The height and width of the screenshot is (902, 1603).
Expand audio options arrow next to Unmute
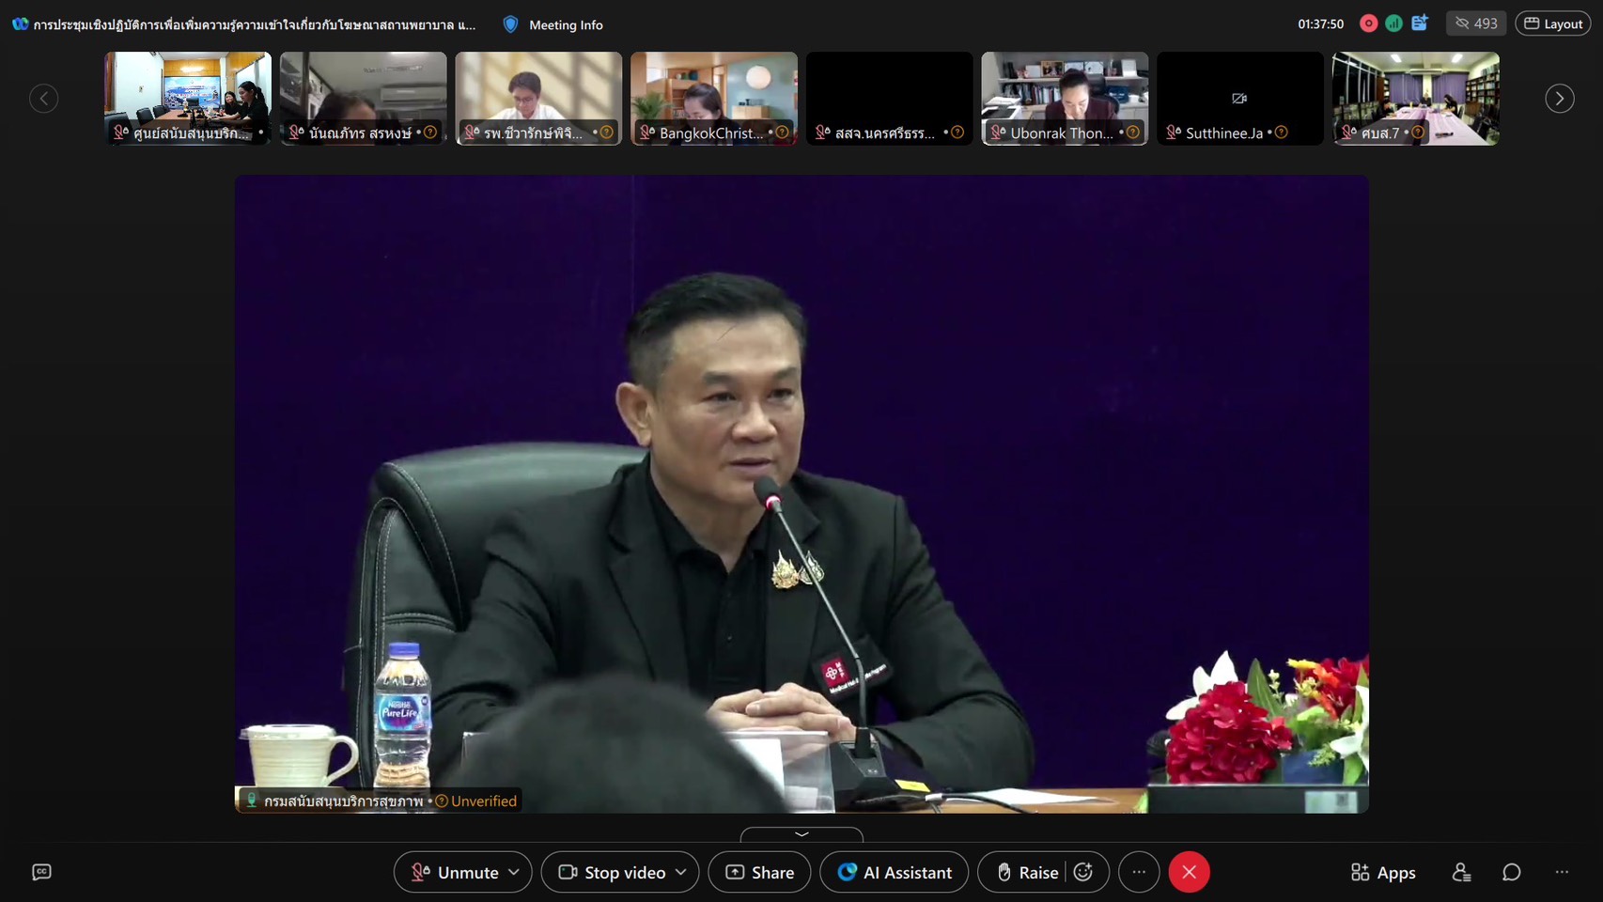514,872
